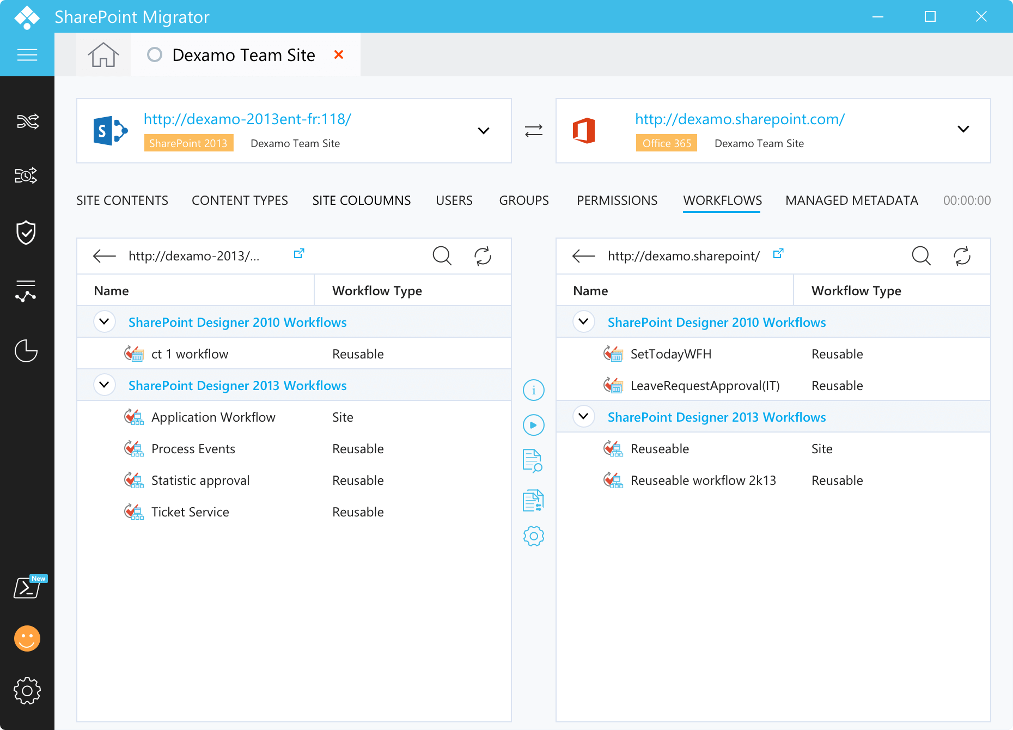Open the target URL in the browser
This screenshot has width=1013, height=730.
point(778,254)
